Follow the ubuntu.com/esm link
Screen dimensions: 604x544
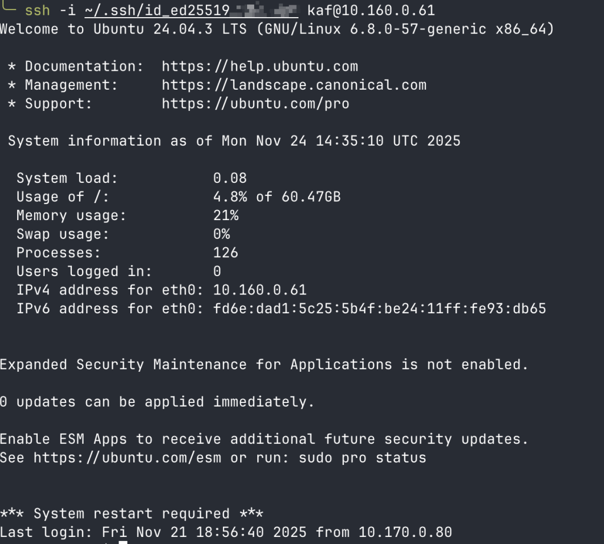click(127, 458)
